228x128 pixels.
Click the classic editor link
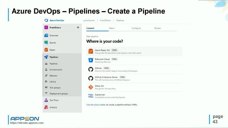coord(96,105)
